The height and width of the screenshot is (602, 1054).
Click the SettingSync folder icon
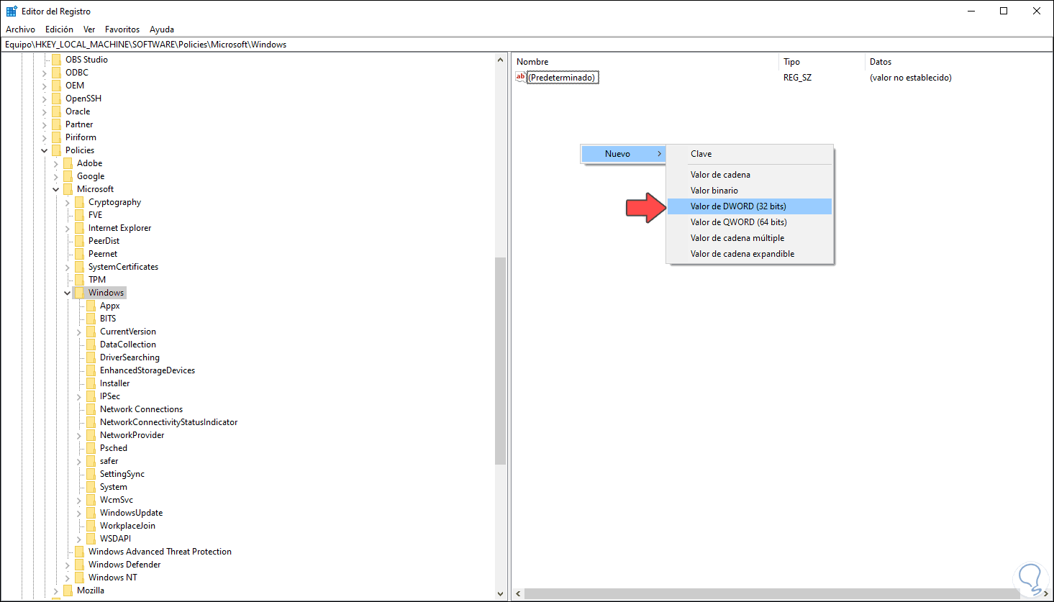(x=91, y=474)
